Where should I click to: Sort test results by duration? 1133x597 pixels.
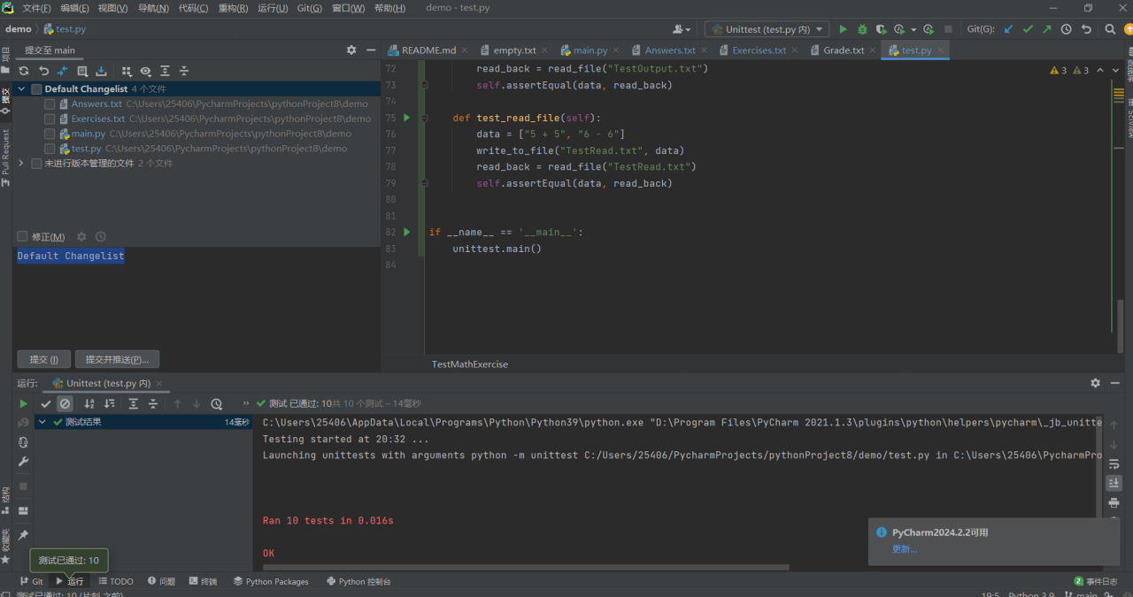(x=109, y=403)
